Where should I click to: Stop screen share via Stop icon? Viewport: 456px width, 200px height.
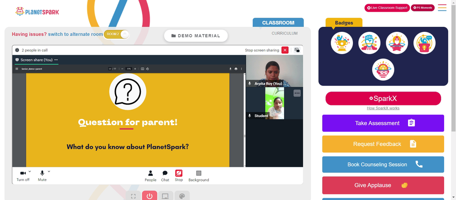coord(179,175)
